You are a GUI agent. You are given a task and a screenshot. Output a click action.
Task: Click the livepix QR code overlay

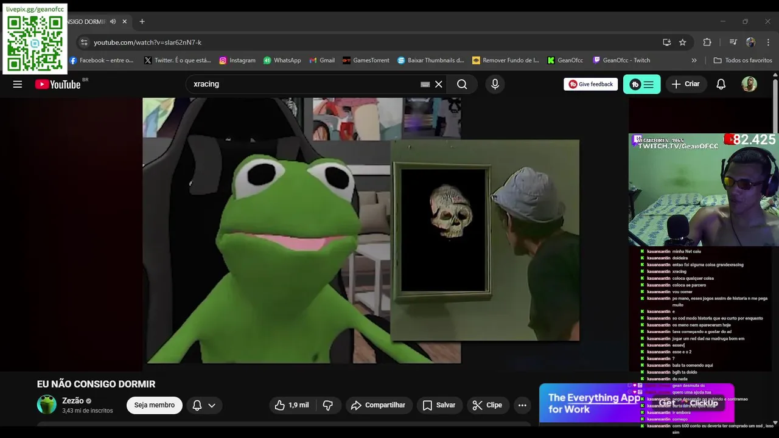[x=35, y=39]
